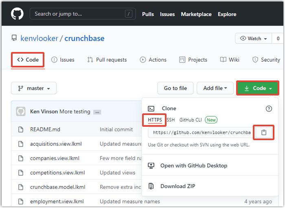Toggle the green Code download dropdown
The height and width of the screenshot is (208, 285).
pos(258,88)
